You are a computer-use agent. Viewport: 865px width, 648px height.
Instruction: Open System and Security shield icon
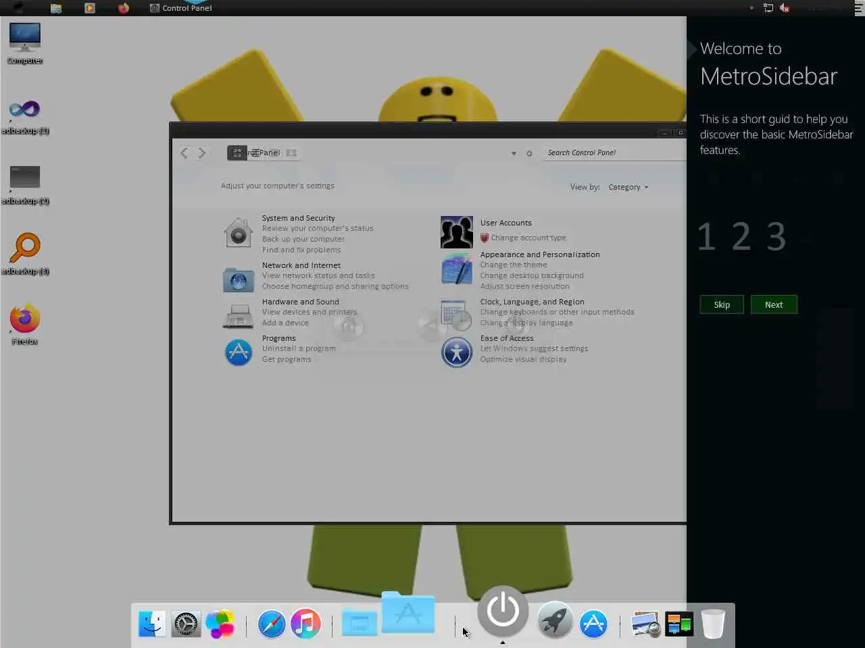(238, 233)
